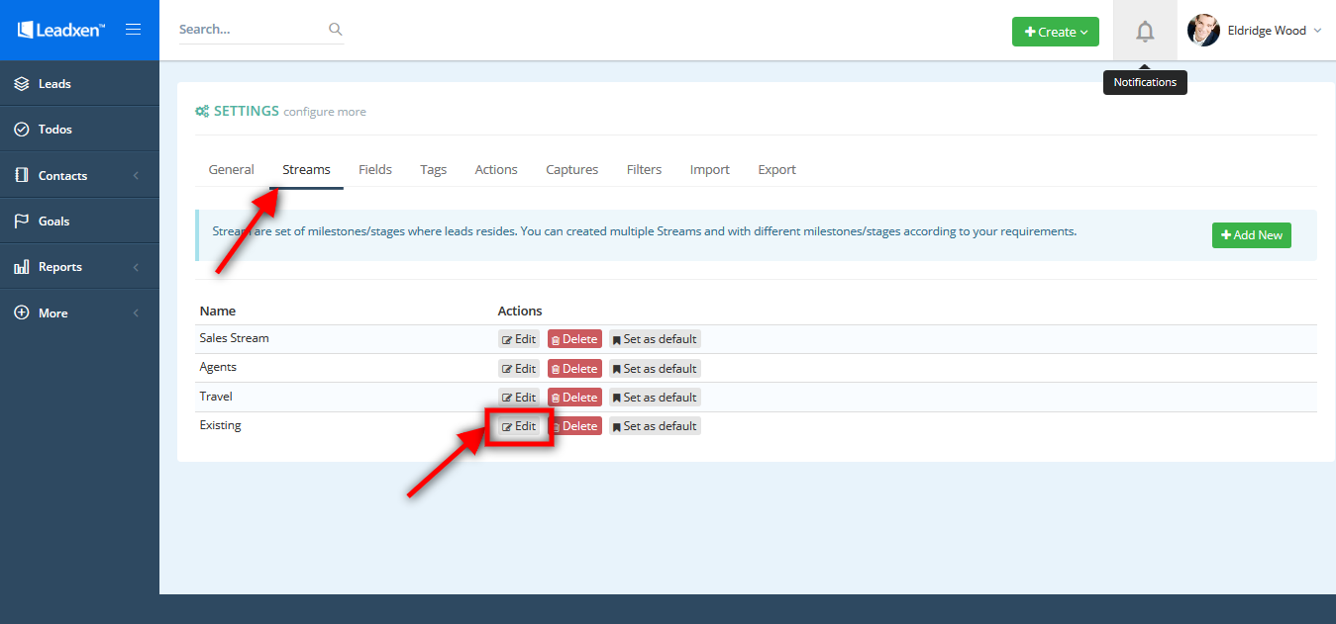Screen dimensions: 1336x624
Task: Select the Streams tab
Action: tap(306, 170)
